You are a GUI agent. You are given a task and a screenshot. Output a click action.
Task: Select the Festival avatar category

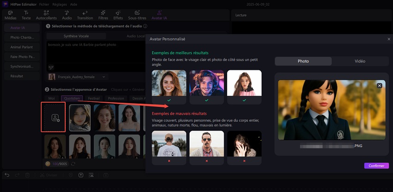(x=94, y=98)
